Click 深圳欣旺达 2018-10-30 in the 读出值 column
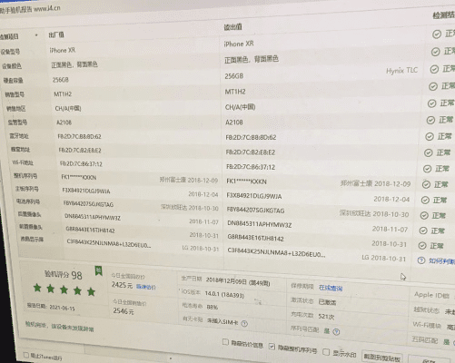The width and height of the screenshot is (455, 363). (x=374, y=213)
